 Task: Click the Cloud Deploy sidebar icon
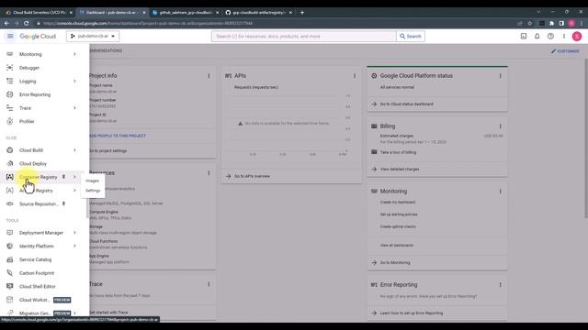10,163
